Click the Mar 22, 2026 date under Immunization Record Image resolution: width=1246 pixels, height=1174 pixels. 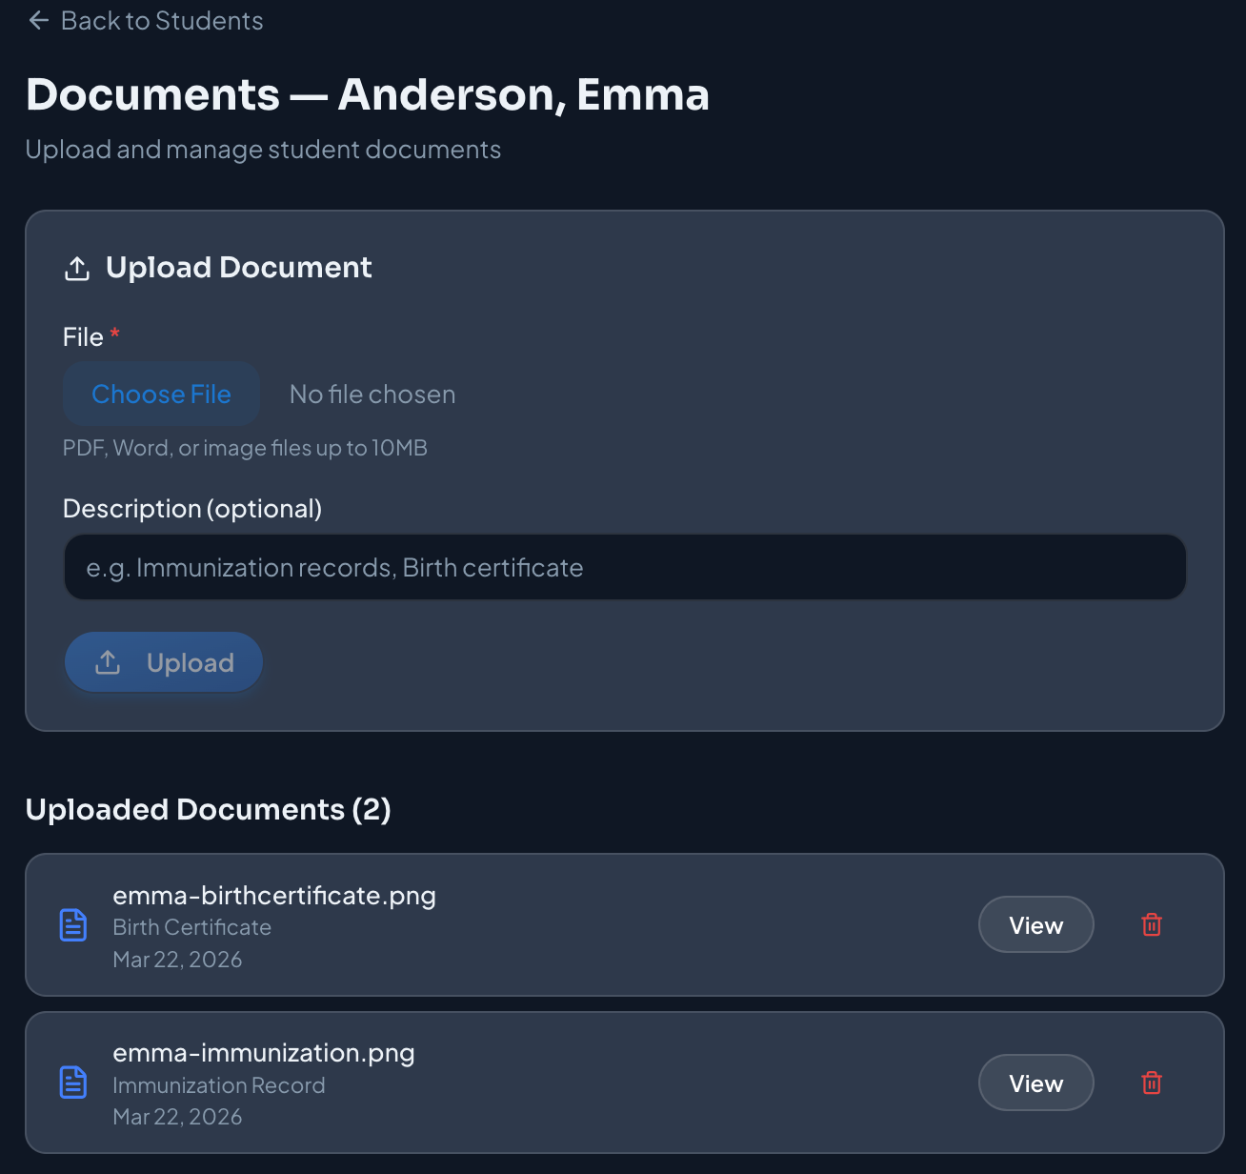(x=177, y=1117)
